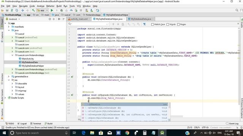
Task: Click the Profile app gauge icon
Action: click(71, 10)
